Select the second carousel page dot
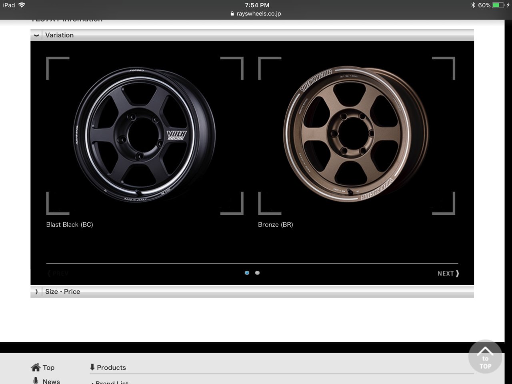Viewport: 512px width, 384px height. coord(257,273)
